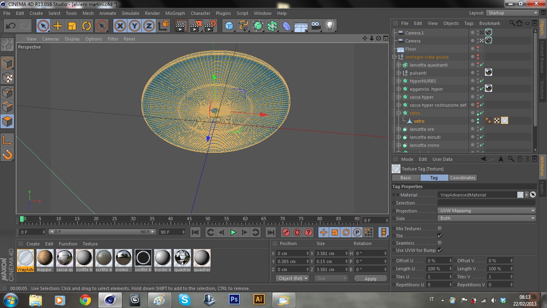
Task: Click the Render to Picture Viewer icon
Action: pyautogui.click(x=196, y=26)
